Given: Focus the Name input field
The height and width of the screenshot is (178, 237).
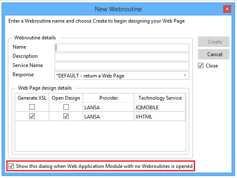Looking at the screenshot, I should click(122, 48).
